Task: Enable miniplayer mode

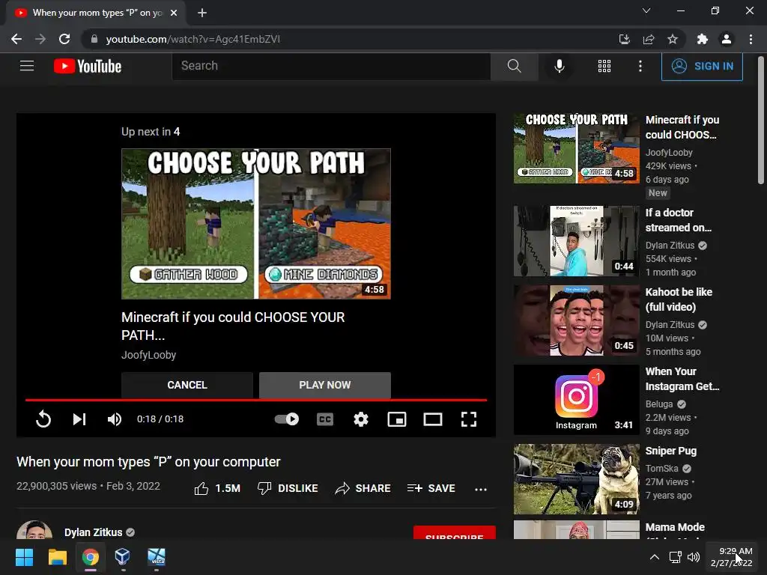Action: coord(397,419)
